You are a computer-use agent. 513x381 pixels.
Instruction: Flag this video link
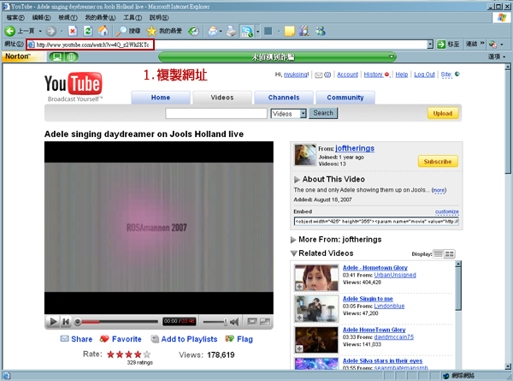point(239,339)
